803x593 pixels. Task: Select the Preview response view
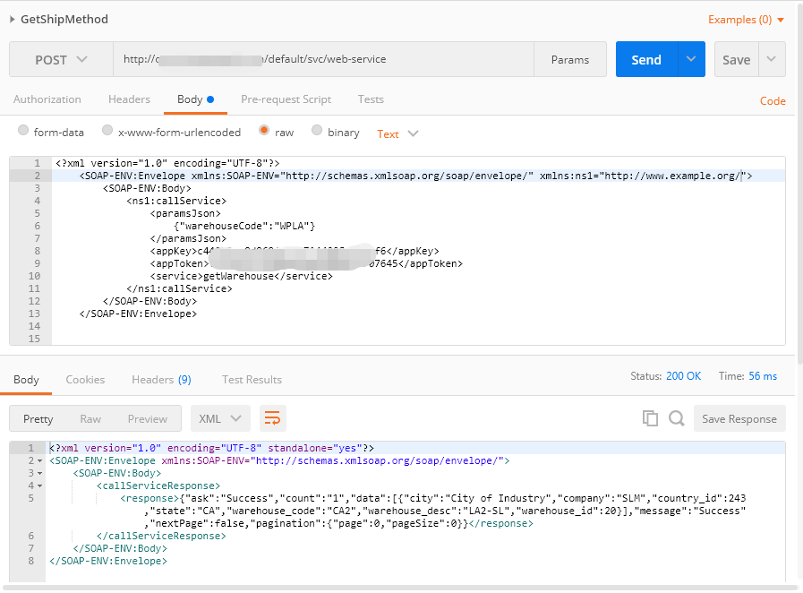tap(148, 419)
